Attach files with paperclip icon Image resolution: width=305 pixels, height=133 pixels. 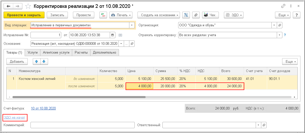coord(196,15)
